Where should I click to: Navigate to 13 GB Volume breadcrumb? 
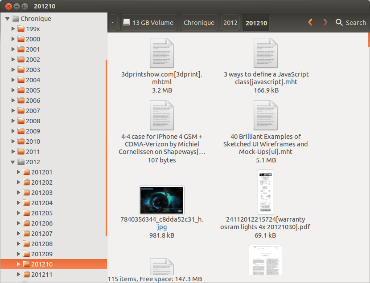coord(148,23)
